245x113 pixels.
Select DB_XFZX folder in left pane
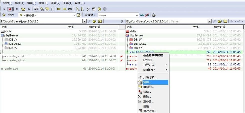tap(15, 44)
